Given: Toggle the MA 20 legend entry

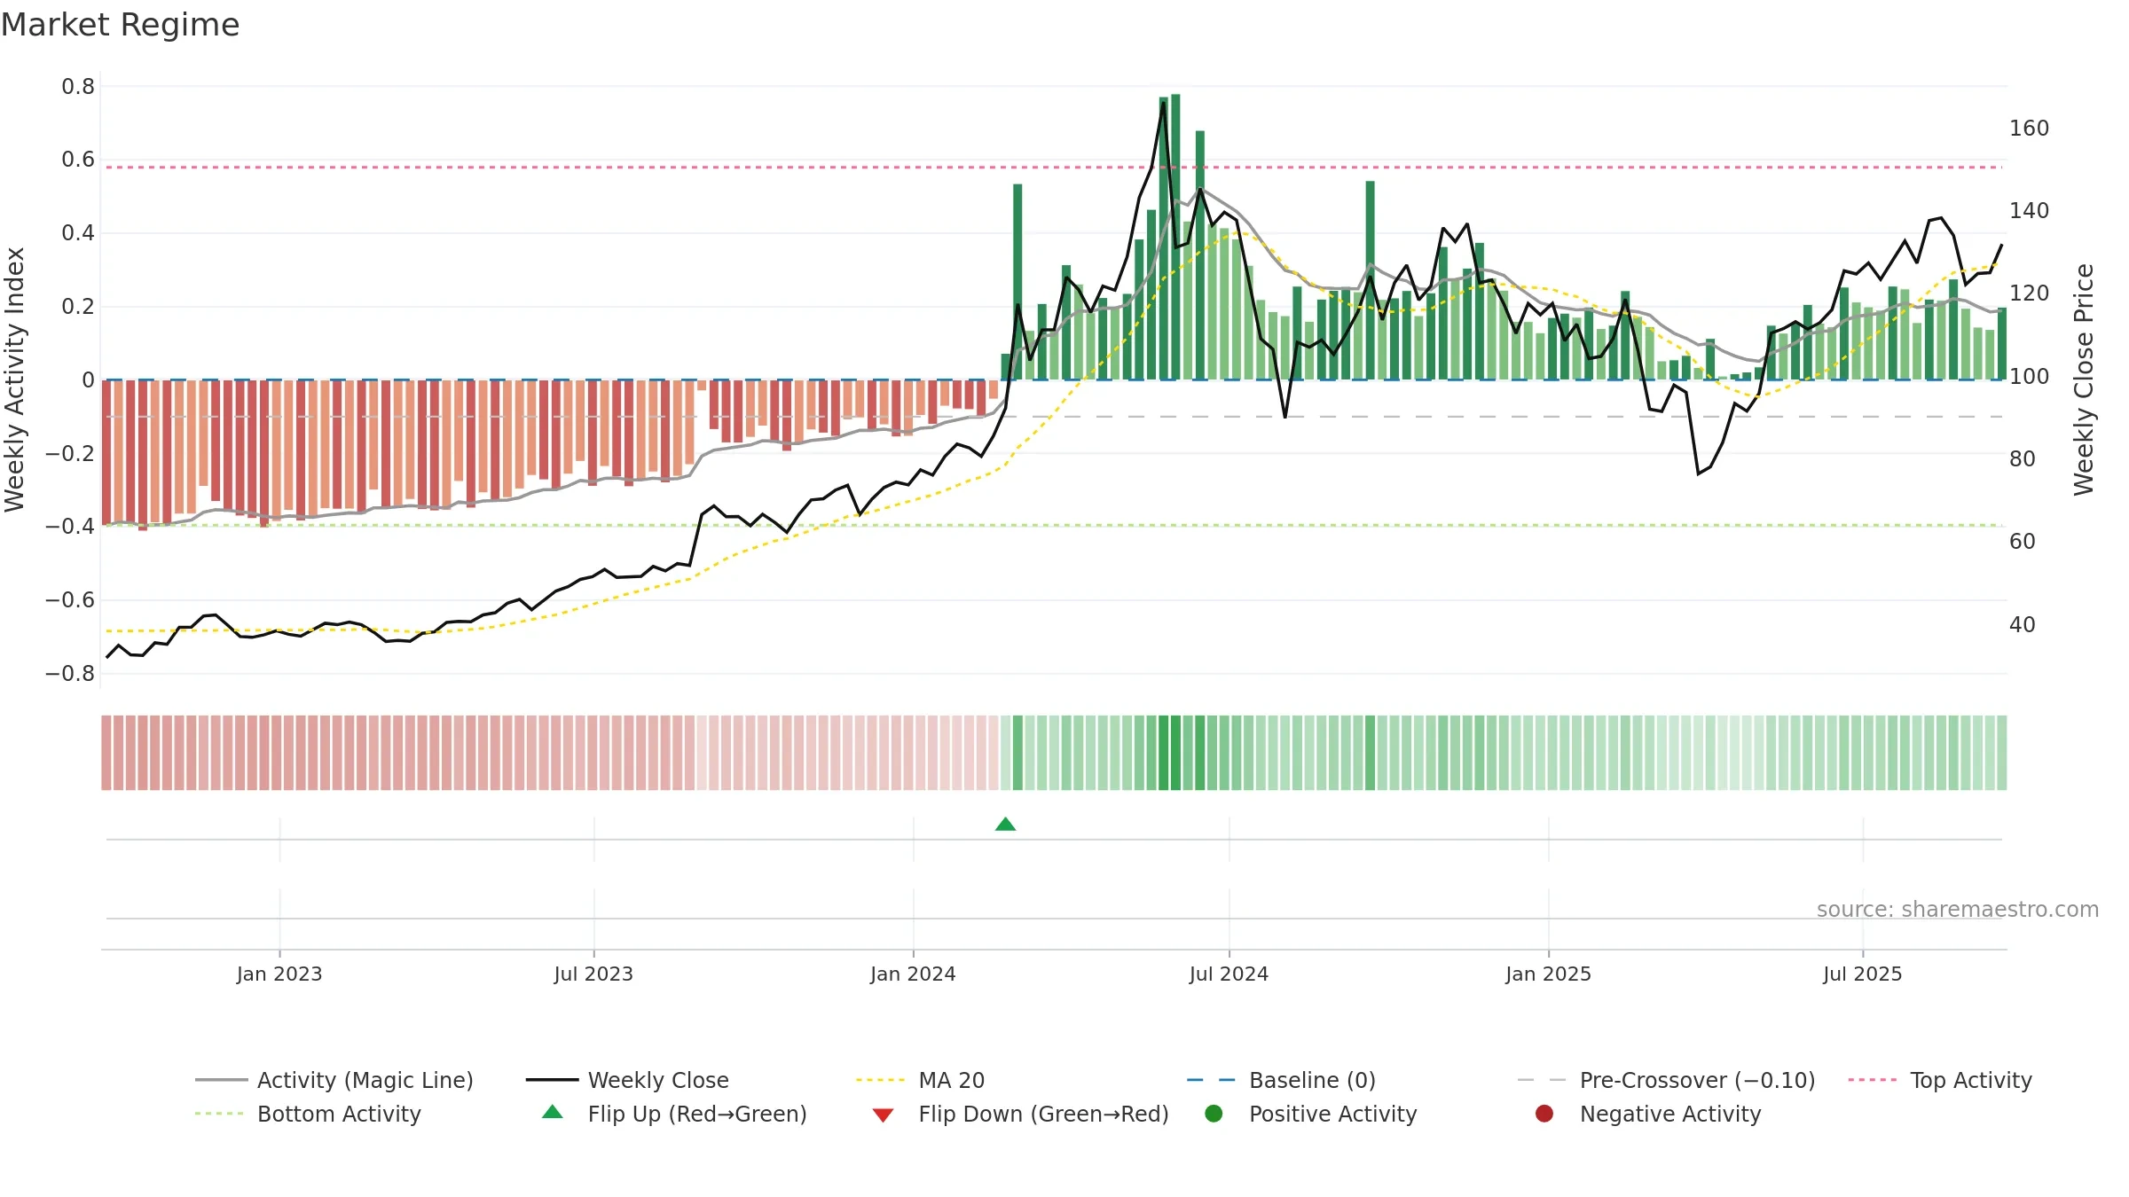Looking at the screenshot, I should pyautogui.click(x=920, y=1080).
